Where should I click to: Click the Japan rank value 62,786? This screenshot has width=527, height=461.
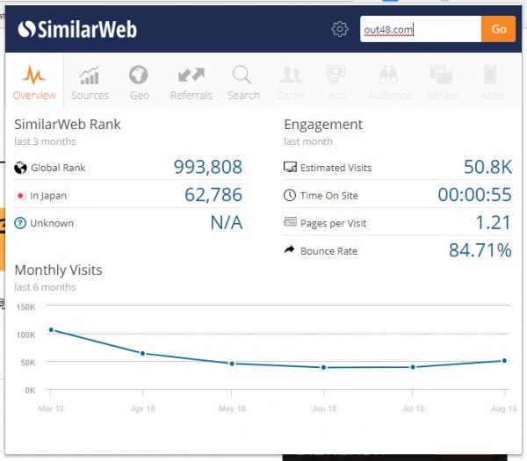pyautogui.click(x=213, y=195)
